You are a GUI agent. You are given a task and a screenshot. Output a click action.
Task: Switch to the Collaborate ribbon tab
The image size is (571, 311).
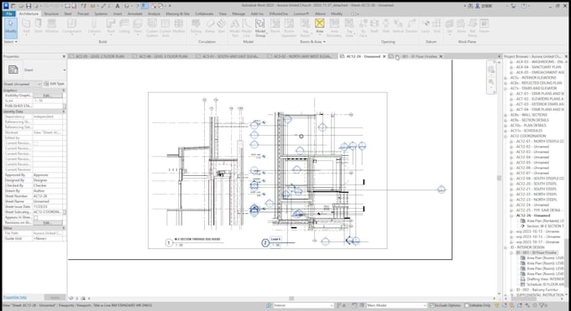(204, 13)
